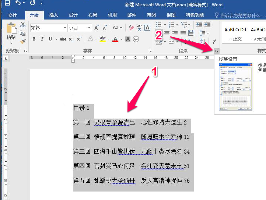266x200 pixels.
Task: Open the Change Case Aa dropdown
Action: coord(117,28)
